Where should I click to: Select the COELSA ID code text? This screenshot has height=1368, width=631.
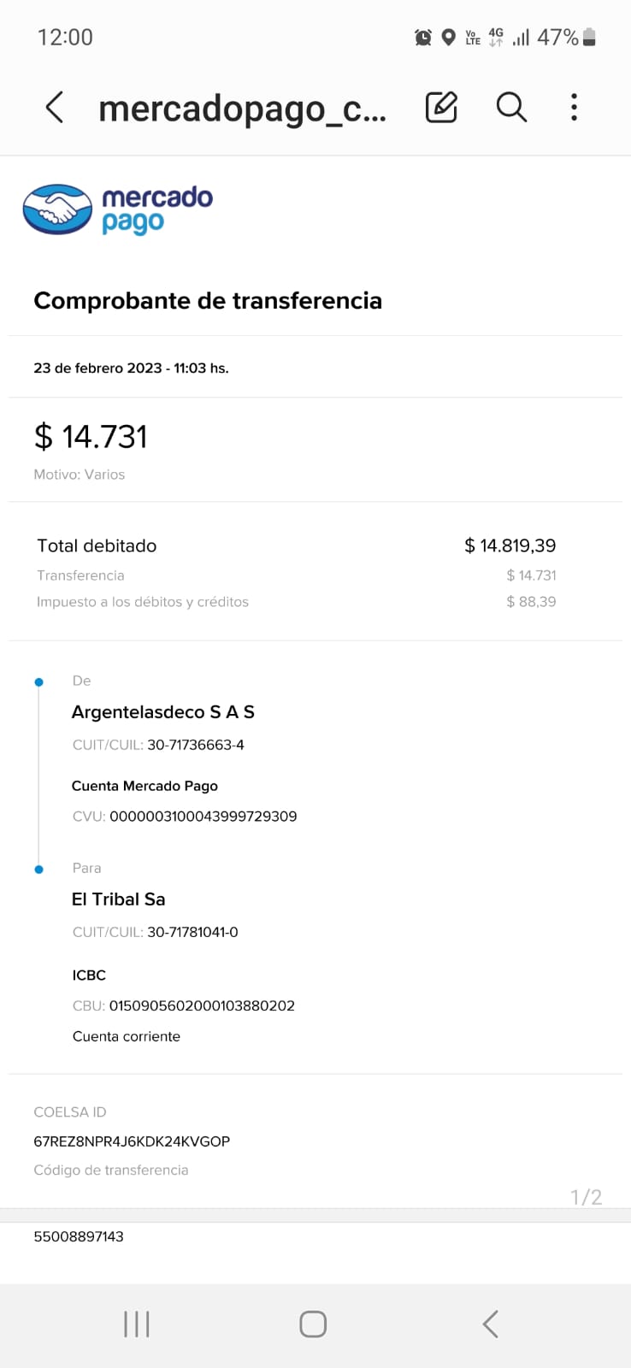132,1141
